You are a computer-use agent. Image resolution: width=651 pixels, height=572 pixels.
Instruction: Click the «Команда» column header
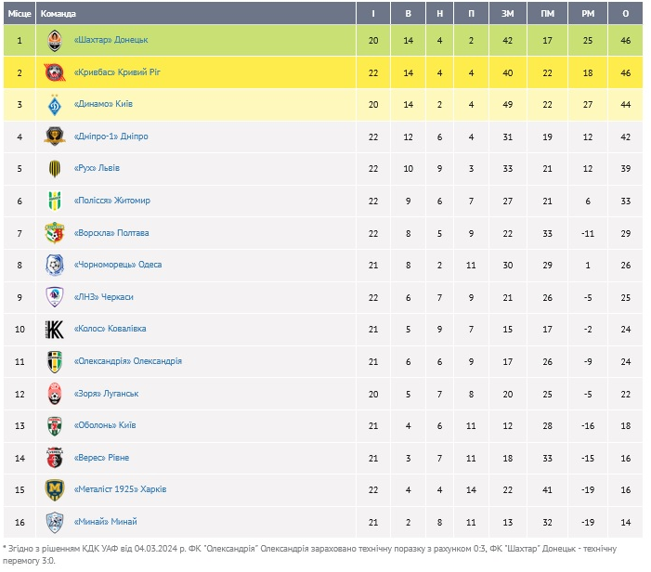(x=59, y=14)
